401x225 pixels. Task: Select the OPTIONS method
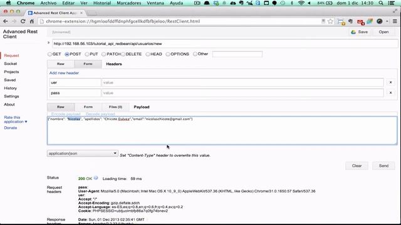coord(168,54)
